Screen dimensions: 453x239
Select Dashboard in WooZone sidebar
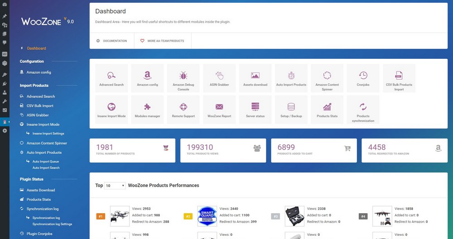point(36,48)
